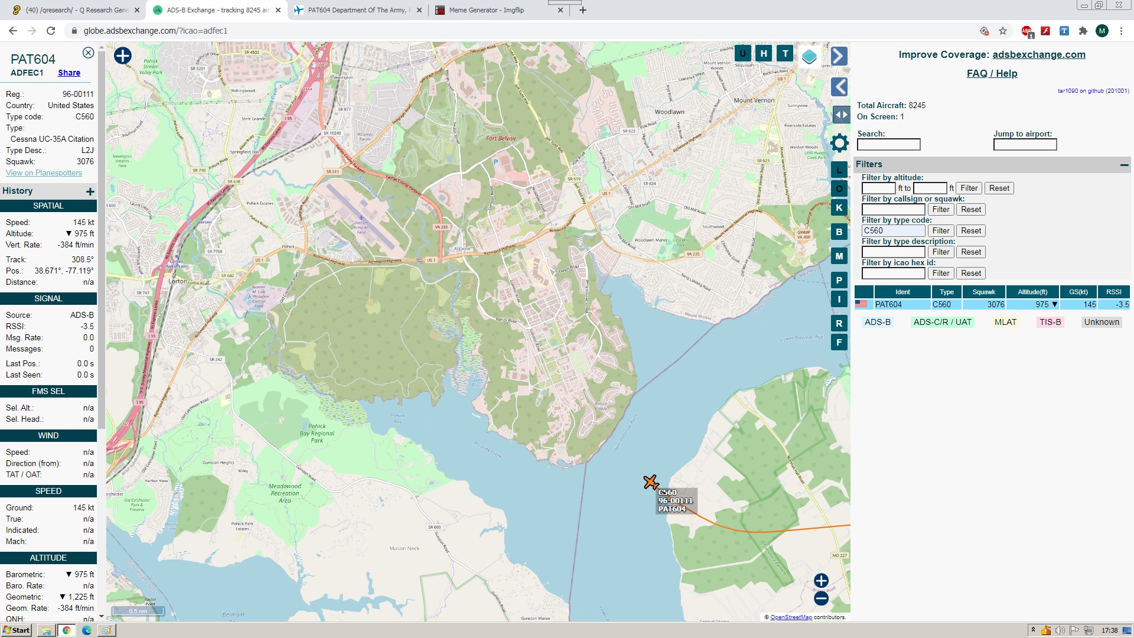
Task: Sort table by Ident column
Action: (902, 292)
